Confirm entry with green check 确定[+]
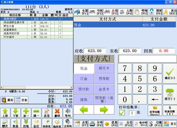The image size is (177, 128). pyautogui.click(x=170, y=73)
